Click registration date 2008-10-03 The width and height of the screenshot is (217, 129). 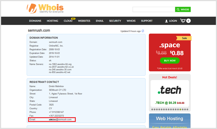pyautogui.click(x=54, y=49)
